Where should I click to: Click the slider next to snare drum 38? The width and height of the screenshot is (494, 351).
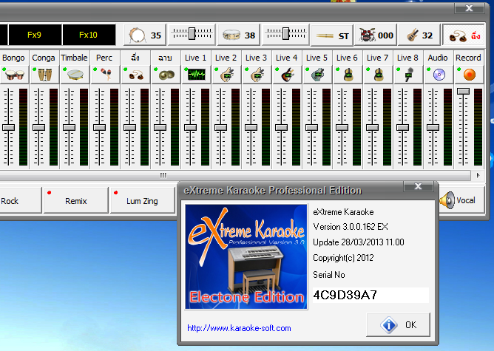pyautogui.click(x=285, y=34)
